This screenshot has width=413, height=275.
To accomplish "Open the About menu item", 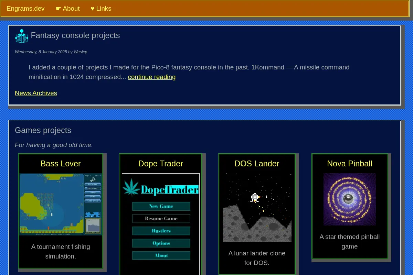I will (67, 9).
